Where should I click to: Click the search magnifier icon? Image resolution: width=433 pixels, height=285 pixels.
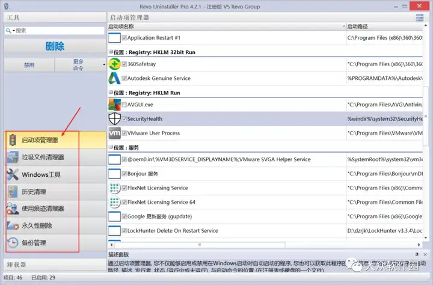(8, 31)
